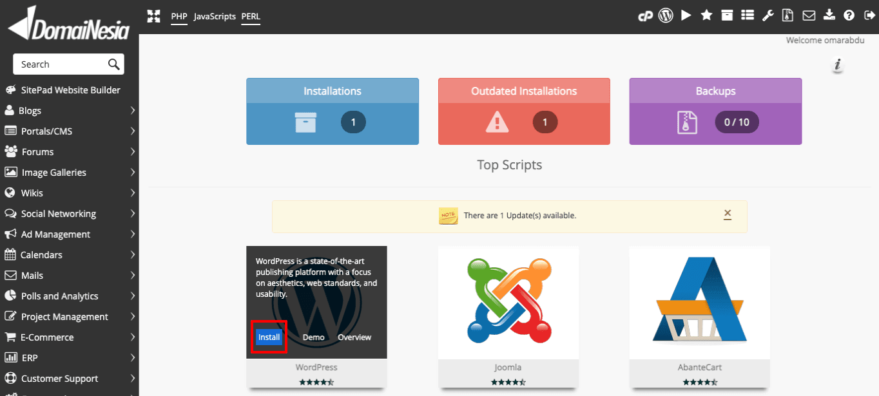The image size is (879, 396).
Task: Click the WordPress manager icon in top bar
Action: [666, 15]
